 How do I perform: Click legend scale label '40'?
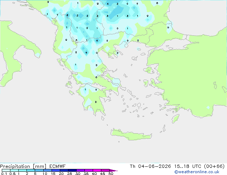point(94,174)
